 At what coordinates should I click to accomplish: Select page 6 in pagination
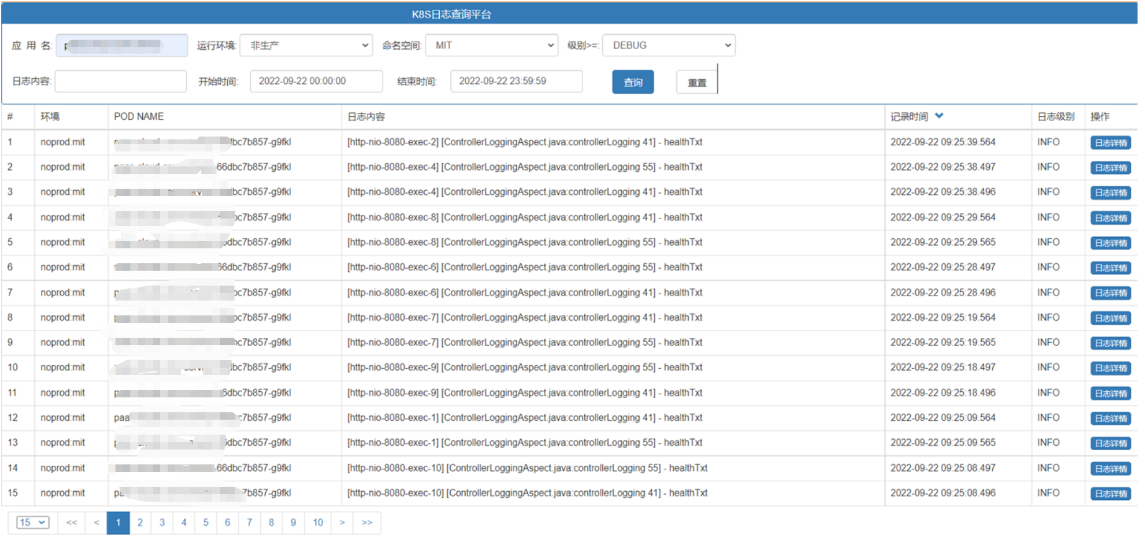coord(227,523)
